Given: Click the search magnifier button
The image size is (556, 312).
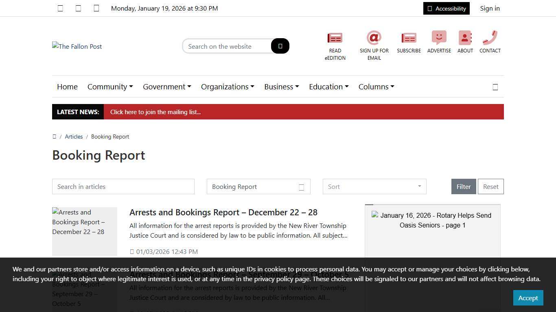Looking at the screenshot, I should click(280, 46).
